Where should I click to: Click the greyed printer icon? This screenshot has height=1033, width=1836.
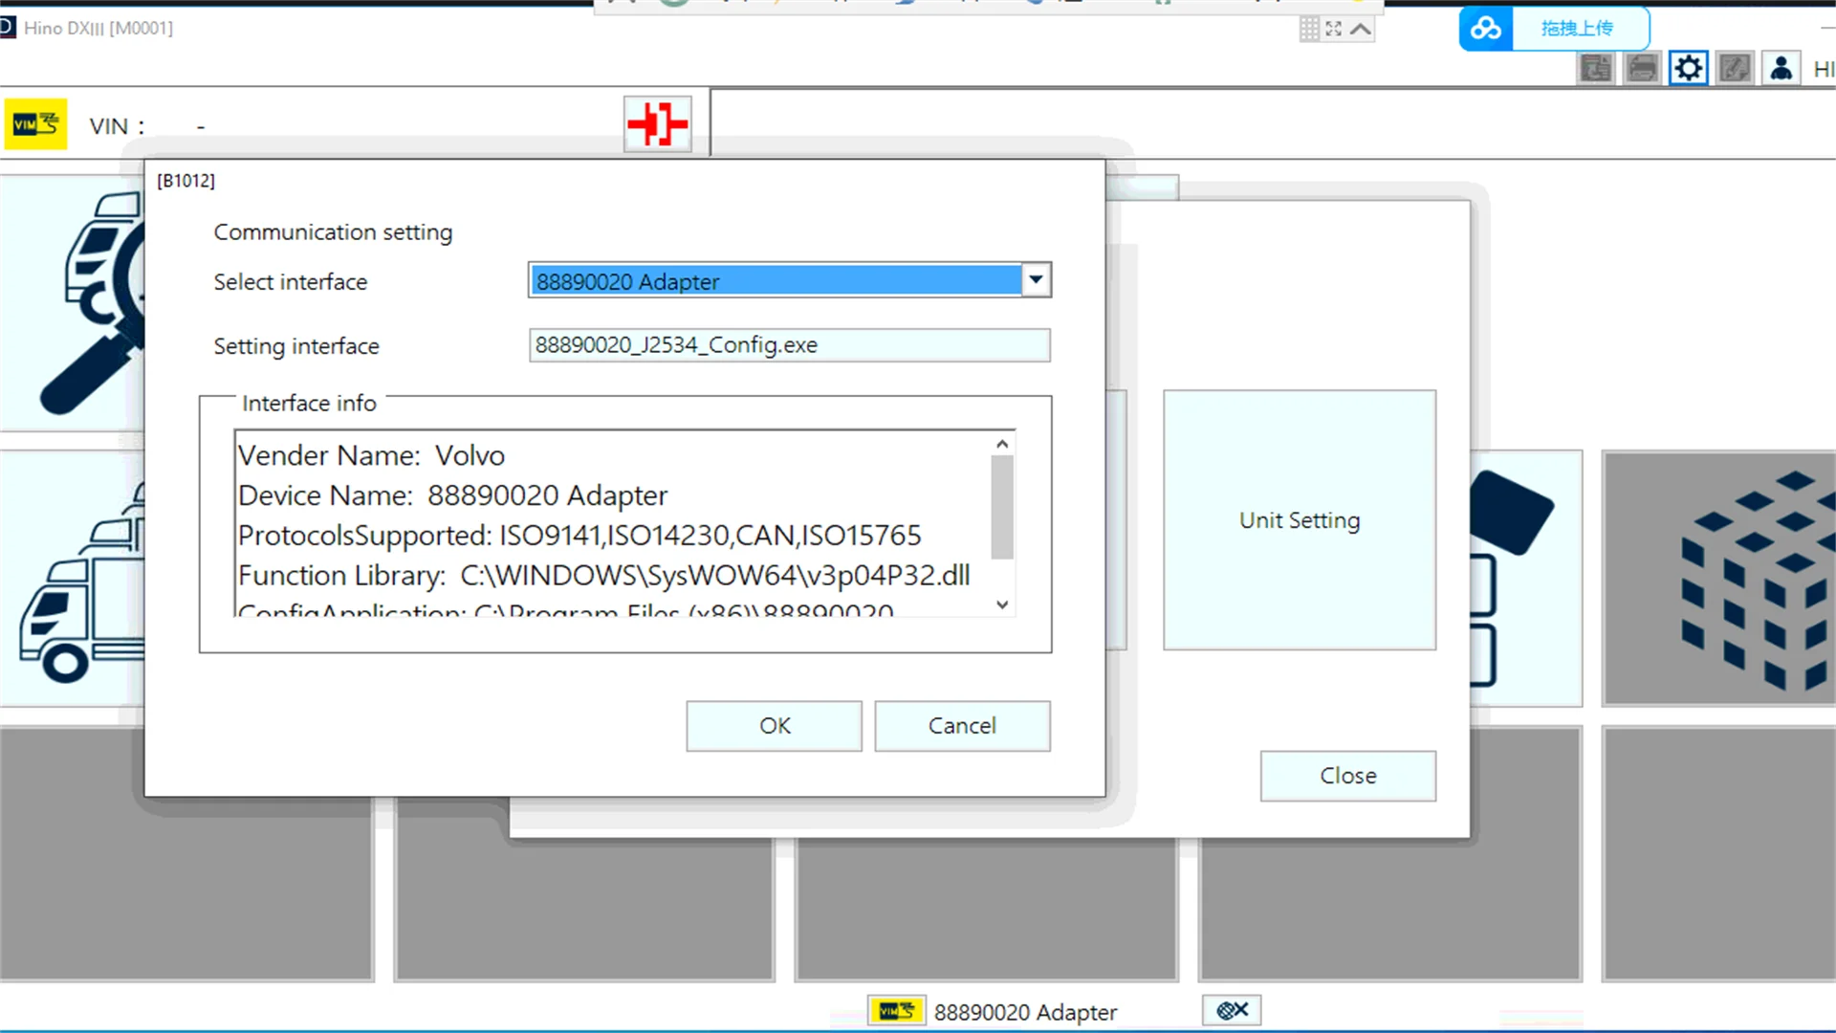pyautogui.click(x=1642, y=68)
